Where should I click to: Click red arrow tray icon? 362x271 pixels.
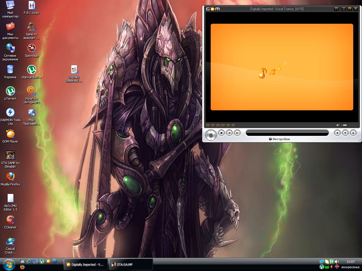pyautogui.click(x=337, y=267)
